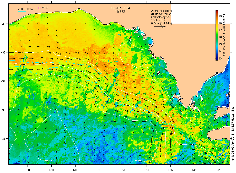Viewport: 236px width, 173px height.
Task: Click the 17 label on color bar
Action: pyautogui.click(x=220, y=30)
